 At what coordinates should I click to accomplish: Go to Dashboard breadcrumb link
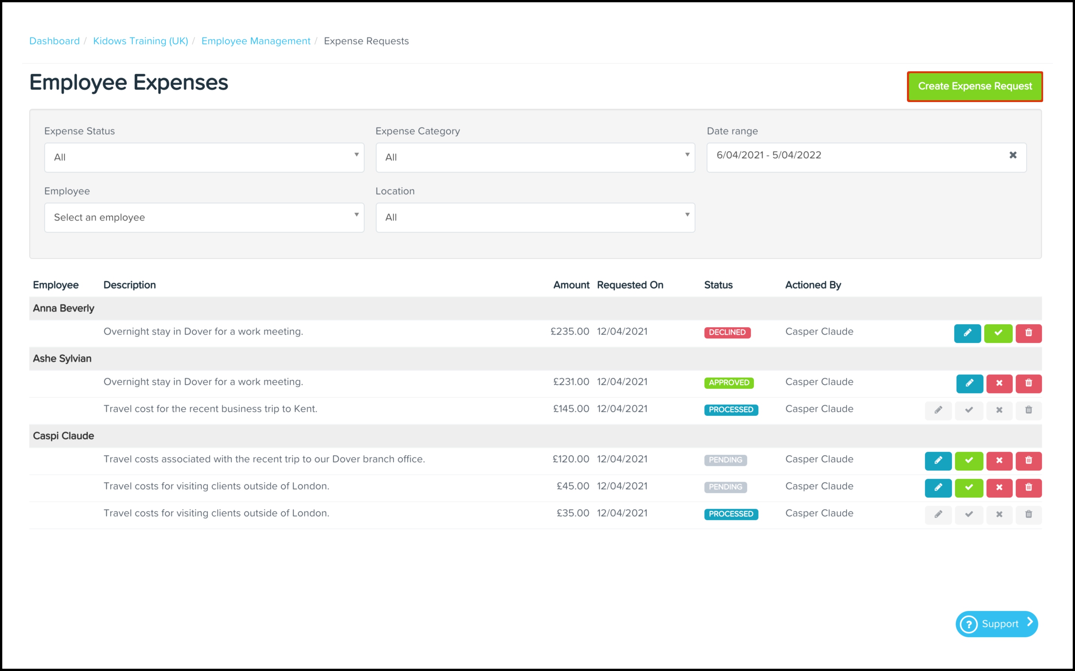click(x=54, y=41)
